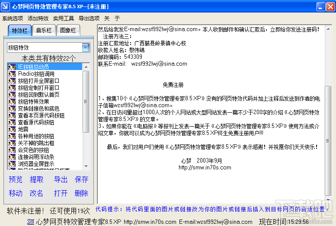336x226 pixels.
Task: Select 会变色的按钮 in the list
Action: pyautogui.click(x=45, y=150)
